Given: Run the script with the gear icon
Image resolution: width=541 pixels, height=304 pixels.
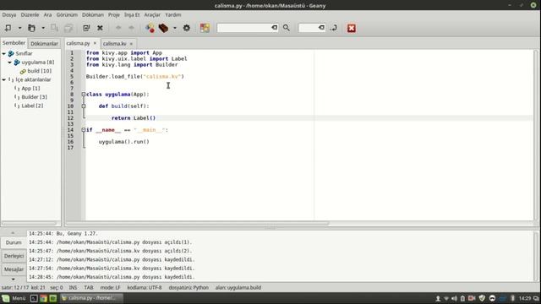Looking at the screenshot, I should point(187,28).
